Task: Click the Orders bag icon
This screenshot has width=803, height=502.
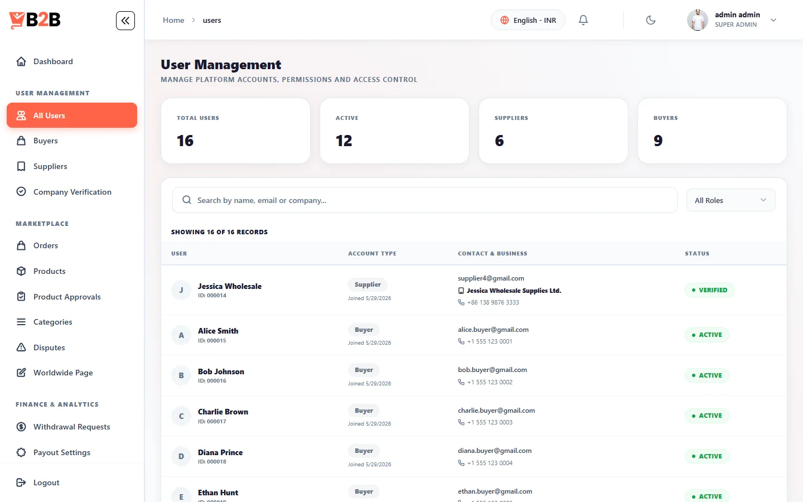Action: [x=21, y=245]
